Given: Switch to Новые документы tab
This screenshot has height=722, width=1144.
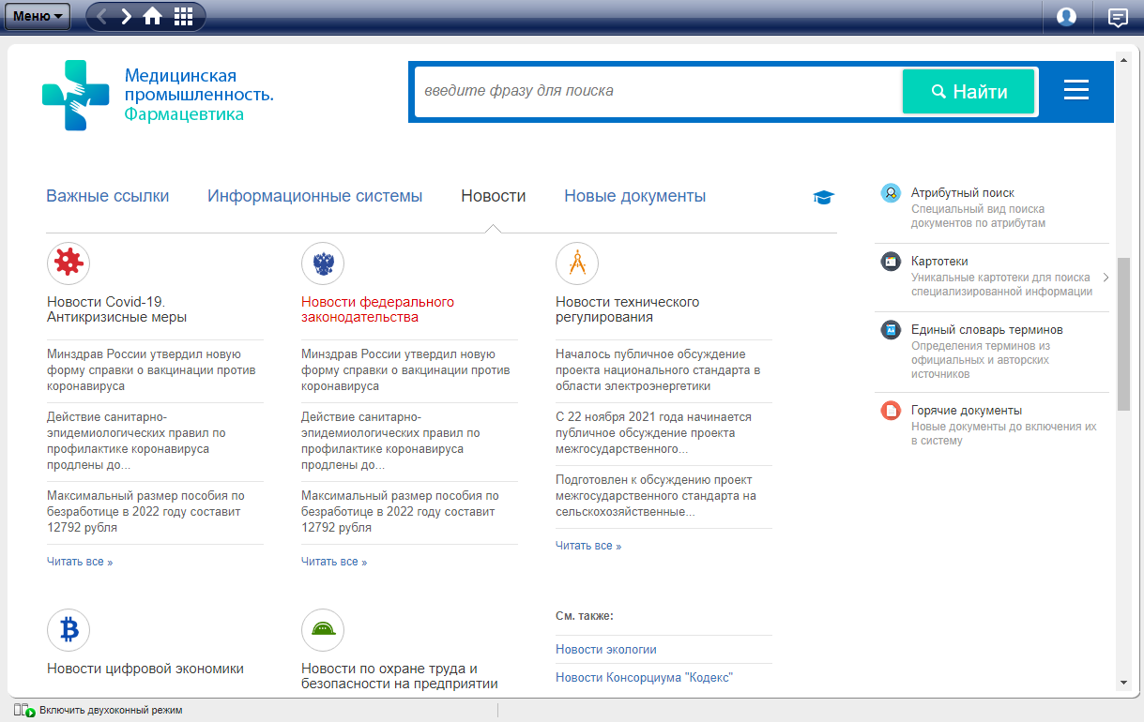Looking at the screenshot, I should pos(635,196).
